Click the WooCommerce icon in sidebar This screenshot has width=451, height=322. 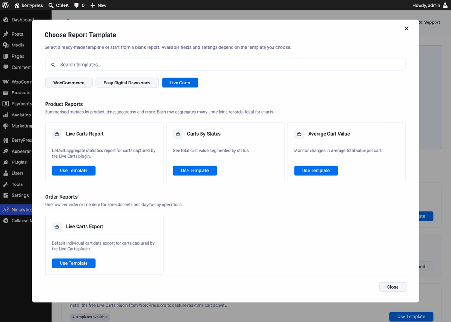[6, 82]
